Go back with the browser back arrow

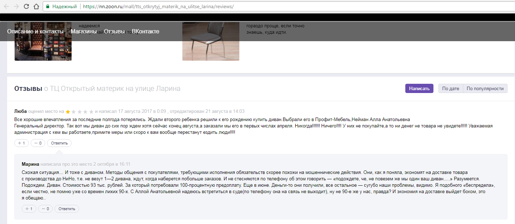(6, 6)
